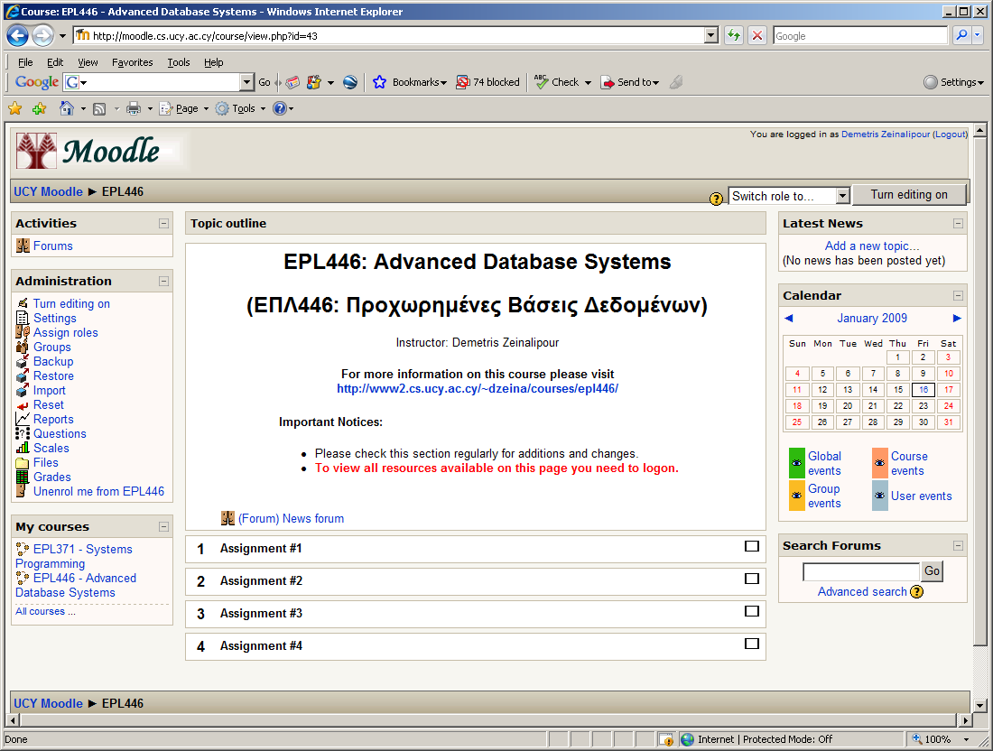Toggle Global events visibility in calendar
Viewport: 993px width, 751px height.
click(797, 463)
